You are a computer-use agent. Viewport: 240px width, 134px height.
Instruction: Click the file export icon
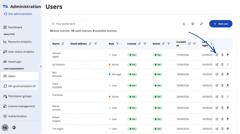tap(193, 24)
